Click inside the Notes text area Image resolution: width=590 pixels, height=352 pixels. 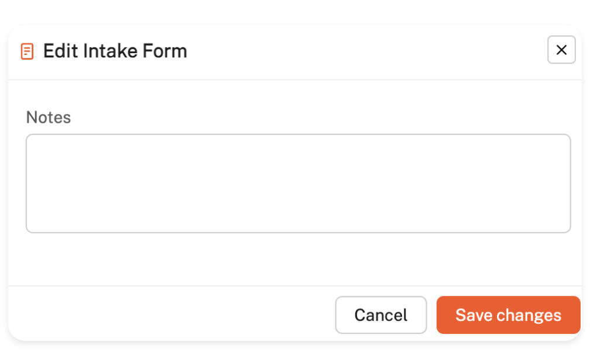click(x=298, y=184)
